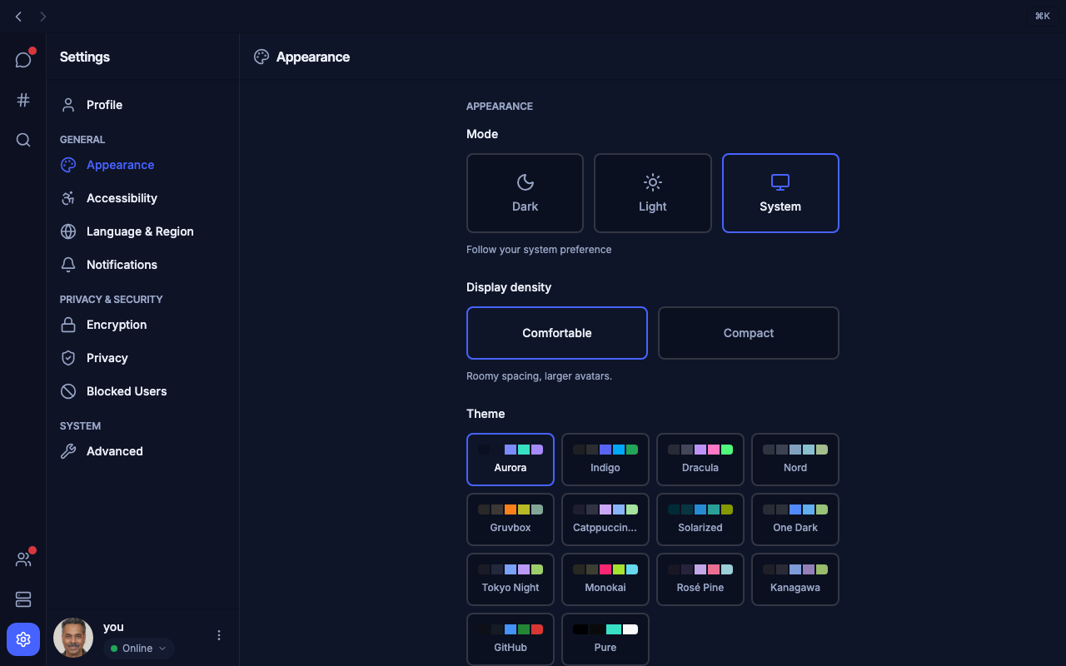The image size is (1066, 666).
Task: Go back with the left arrow
Action: (18, 17)
